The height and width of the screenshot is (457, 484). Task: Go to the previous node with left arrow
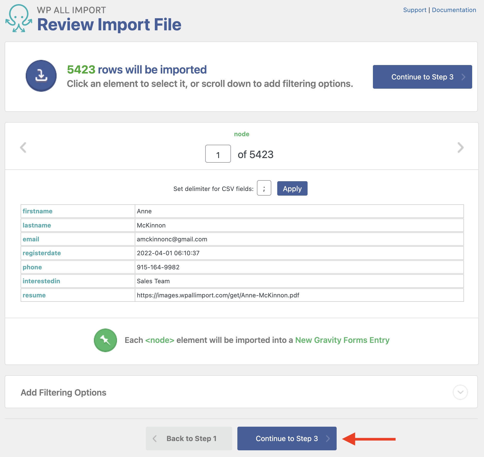point(23,148)
